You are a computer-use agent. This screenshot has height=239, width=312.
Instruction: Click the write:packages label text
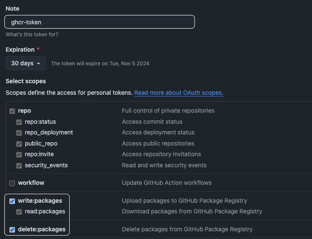(40, 201)
